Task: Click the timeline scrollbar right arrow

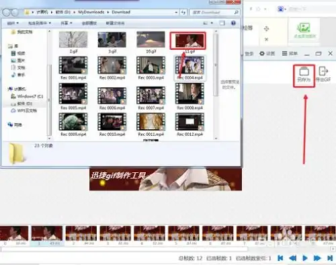Action: [x=333, y=249]
